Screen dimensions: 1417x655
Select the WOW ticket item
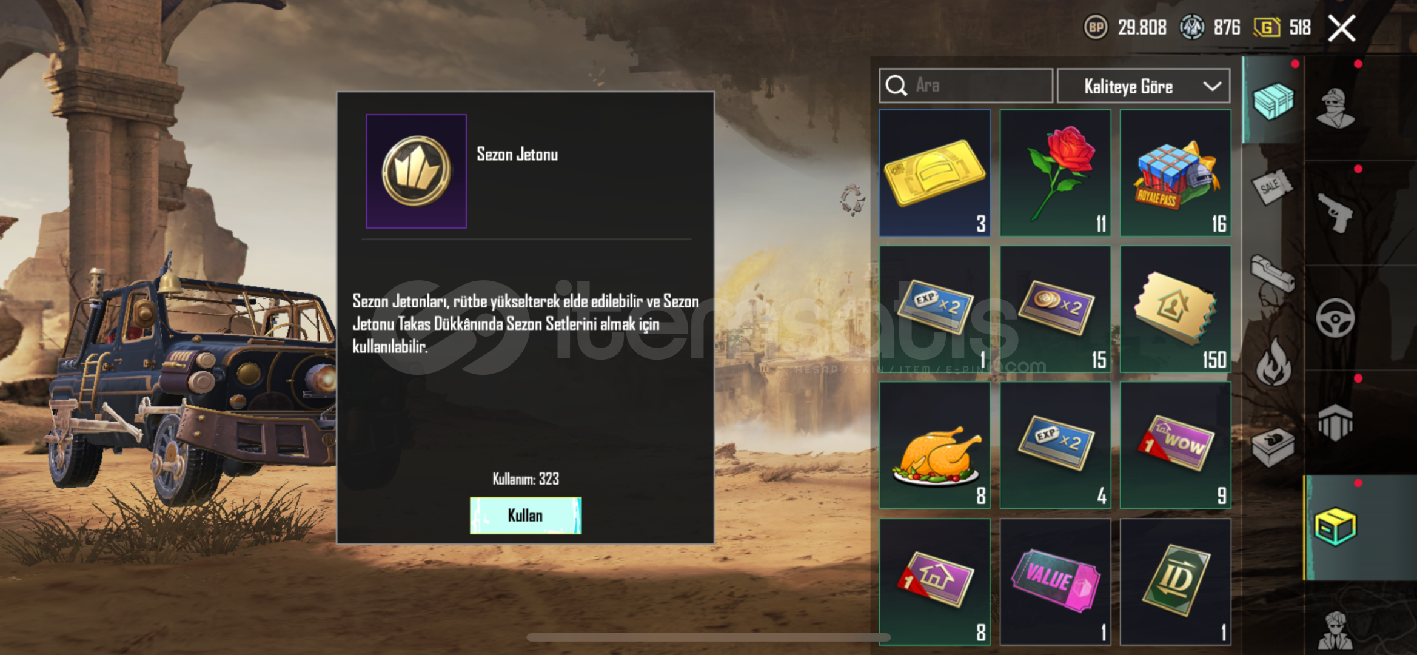(x=1175, y=445)
